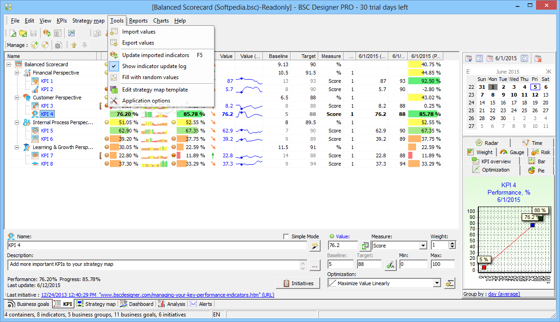Switch to the Strategy map bottom tab
560x322 pixels.
click(96, 304)
